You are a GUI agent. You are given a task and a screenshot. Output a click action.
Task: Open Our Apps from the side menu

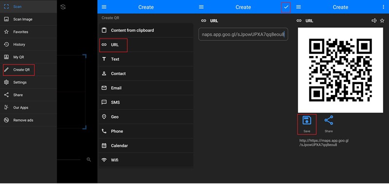pos(28,108)
